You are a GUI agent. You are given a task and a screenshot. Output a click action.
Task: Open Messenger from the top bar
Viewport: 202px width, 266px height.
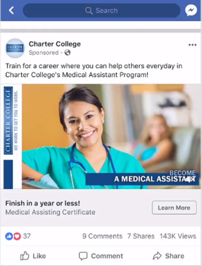pyautogui.click(x=191, y=10)
